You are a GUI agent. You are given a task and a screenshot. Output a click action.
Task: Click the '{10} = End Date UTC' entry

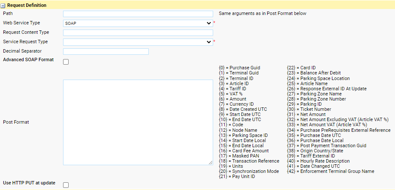click(240, 120)
